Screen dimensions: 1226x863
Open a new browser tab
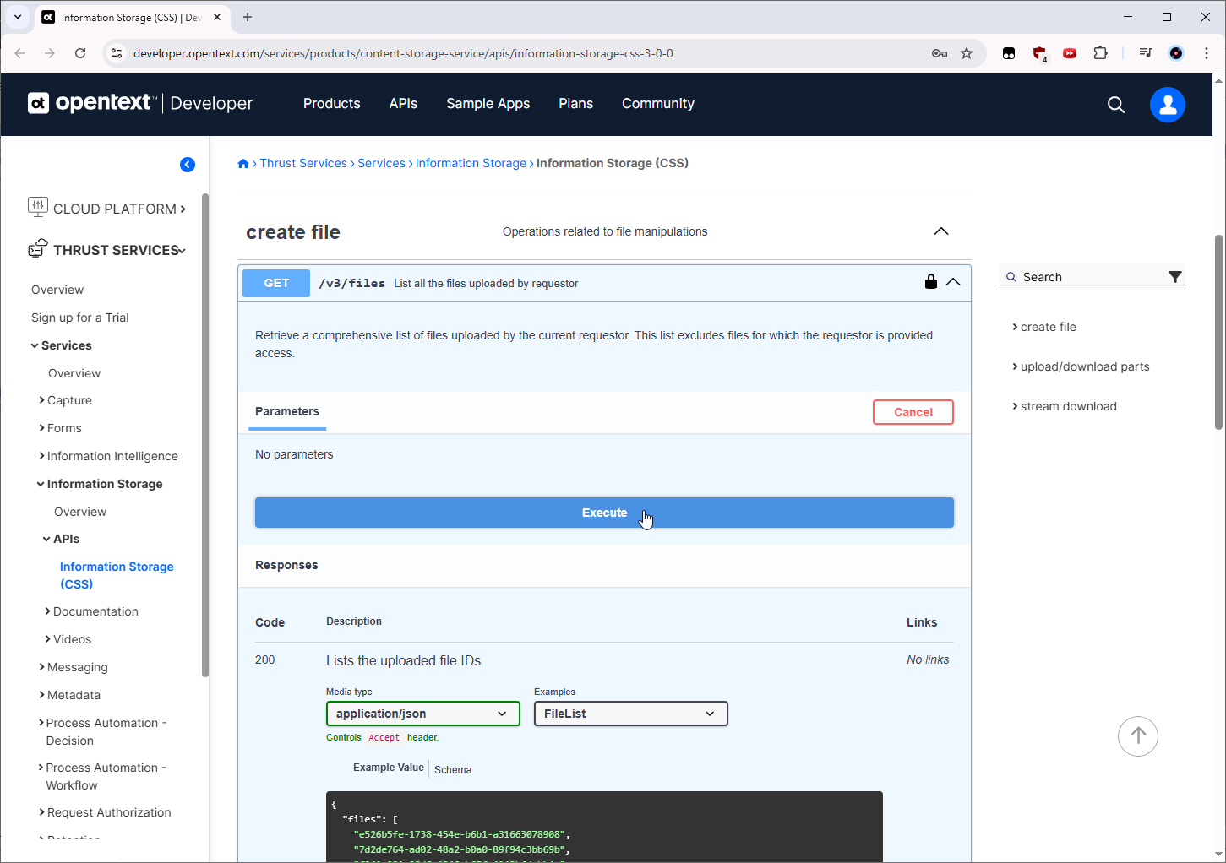pyautogui.click(x=248, y=17)
